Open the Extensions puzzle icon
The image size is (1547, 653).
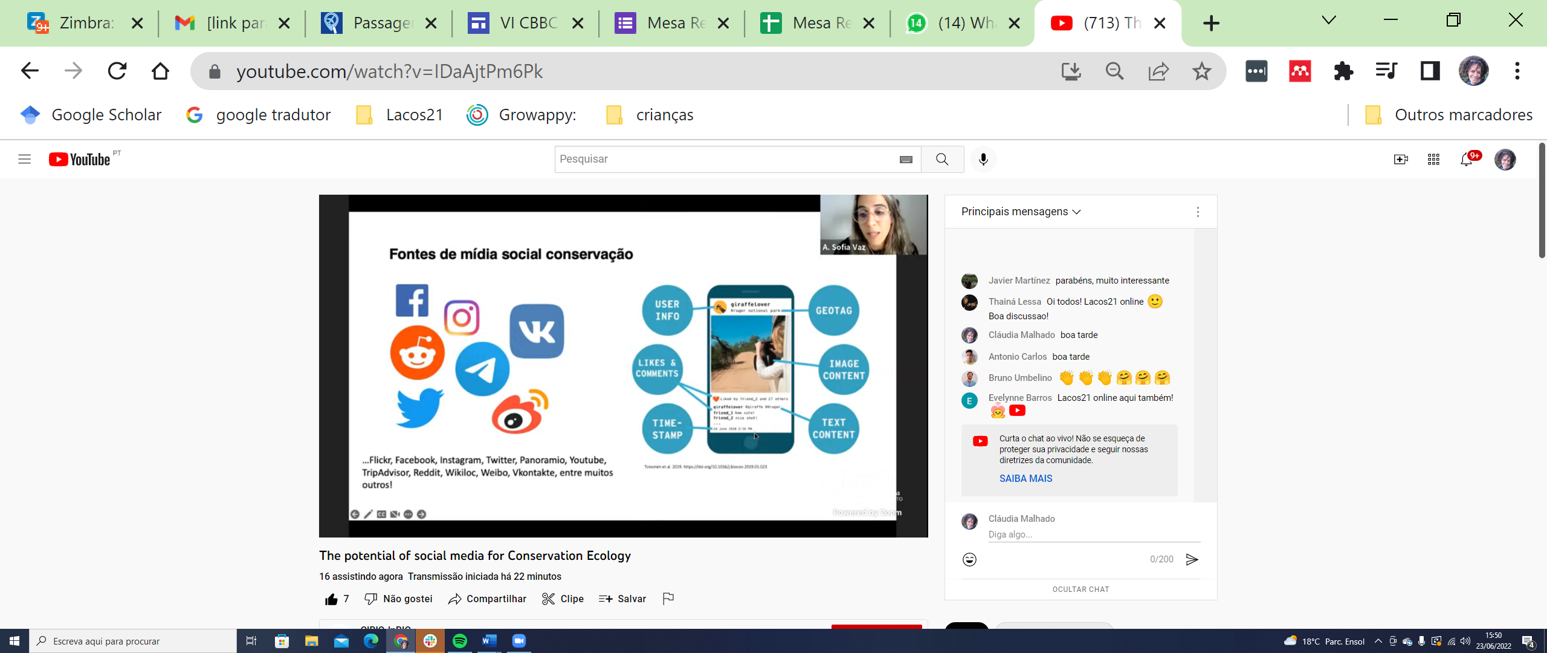[x=1343, y=71]
